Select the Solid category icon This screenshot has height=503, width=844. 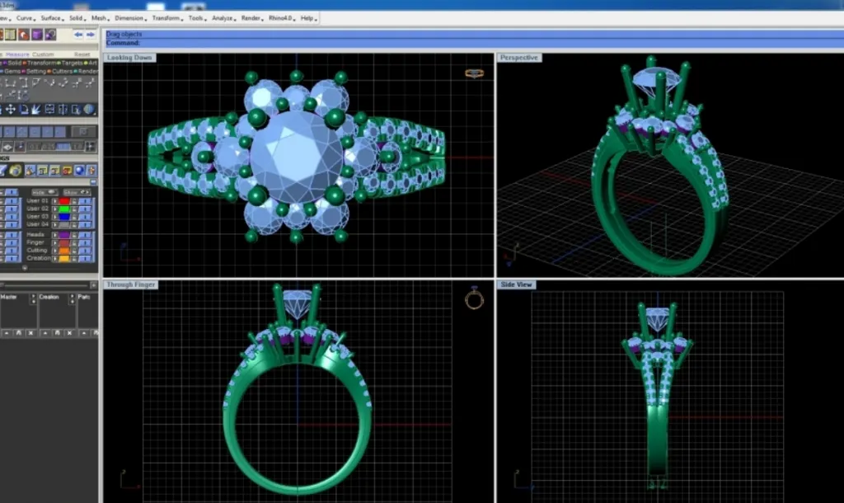pos(5,63)
